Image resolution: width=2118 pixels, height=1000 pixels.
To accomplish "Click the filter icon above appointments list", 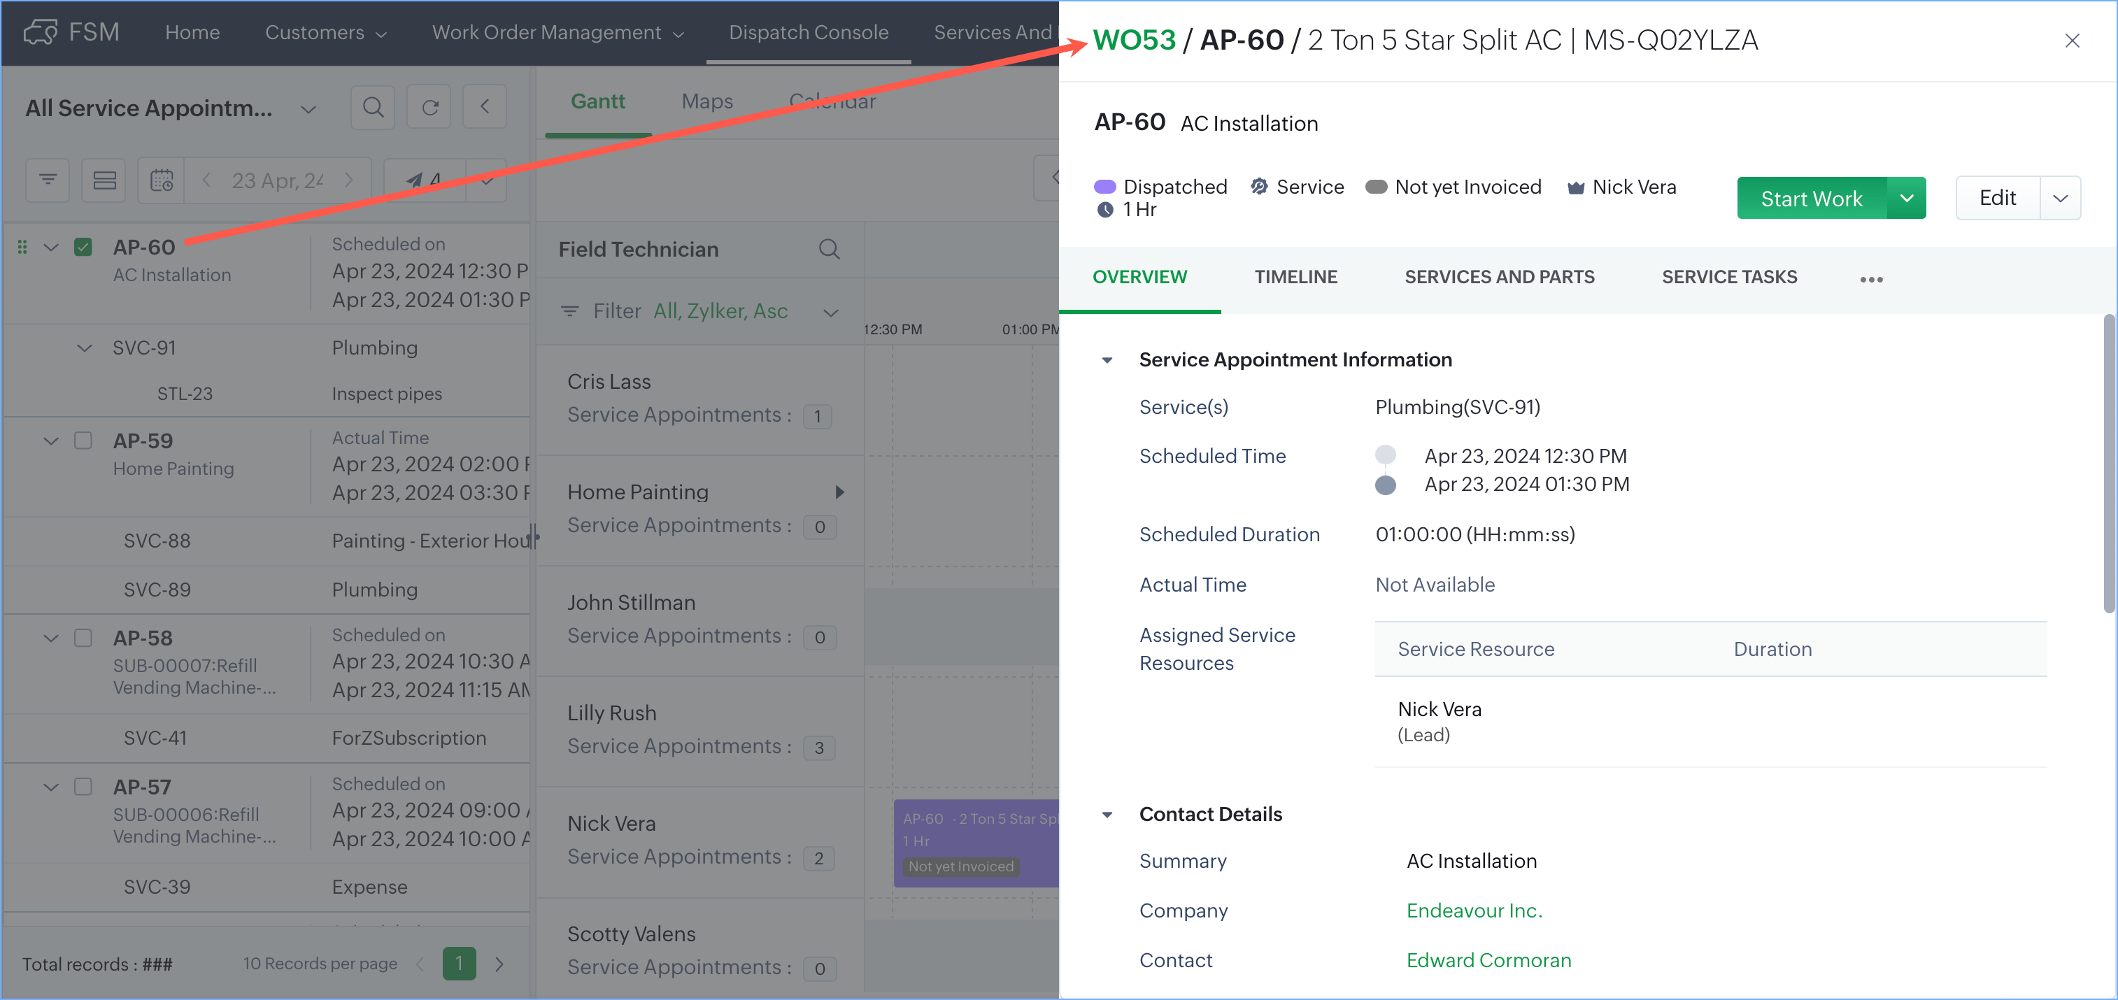I will click(48, 180).
